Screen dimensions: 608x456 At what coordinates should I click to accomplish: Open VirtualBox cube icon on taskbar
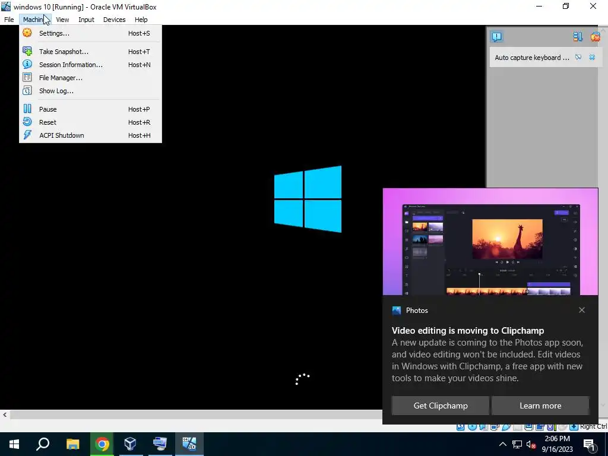point(130,444)
